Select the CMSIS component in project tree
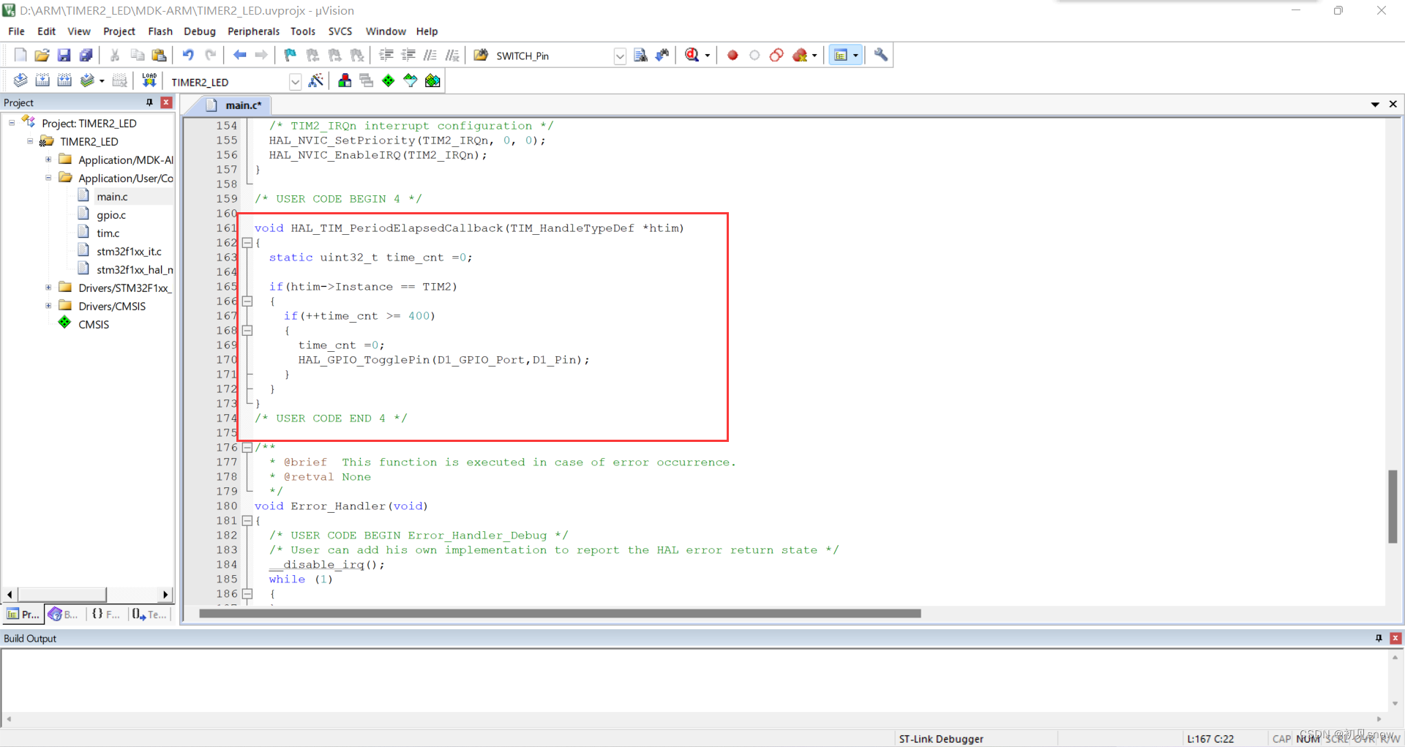1405x747 pixels. 94,325
